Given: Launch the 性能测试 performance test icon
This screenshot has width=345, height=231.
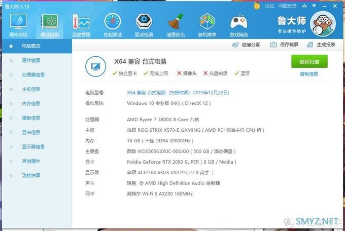Looking at the screenshot, I should (113, 25).
